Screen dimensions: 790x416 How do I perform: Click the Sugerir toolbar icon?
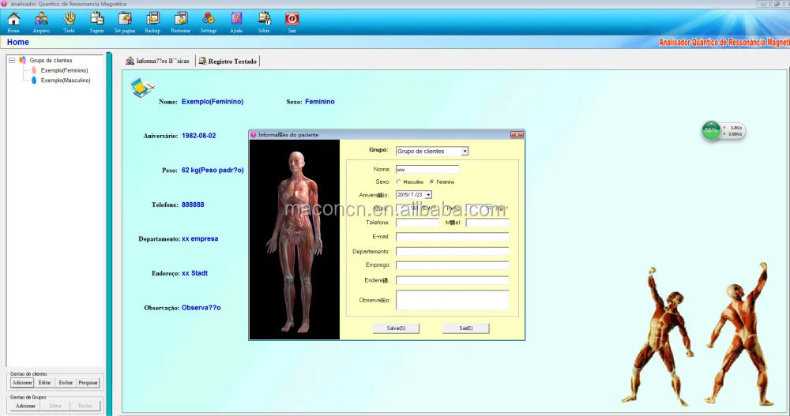pos(96,19)
